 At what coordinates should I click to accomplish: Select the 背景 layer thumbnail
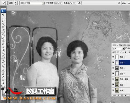pos(117,90)
